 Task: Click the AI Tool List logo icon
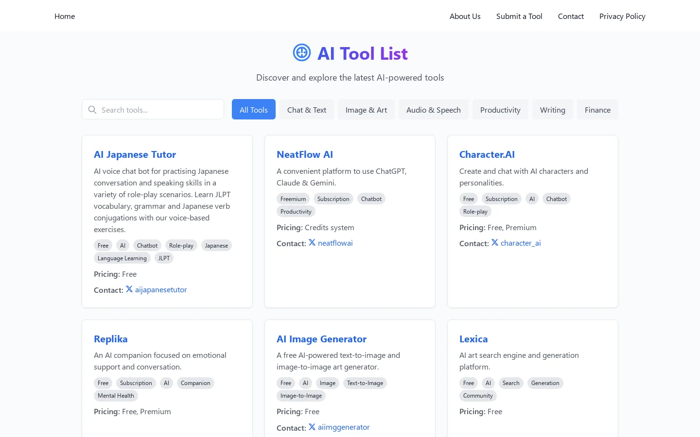pyautogui.click(x=302, y=53)
